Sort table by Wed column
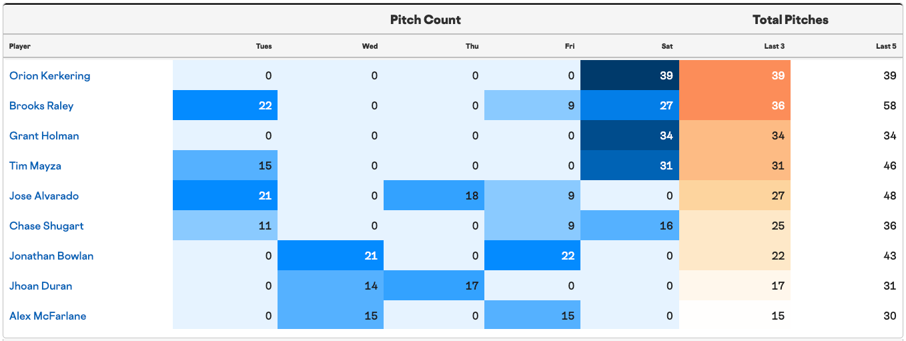This screenshot has height=341, width=906. coord(370,46)
